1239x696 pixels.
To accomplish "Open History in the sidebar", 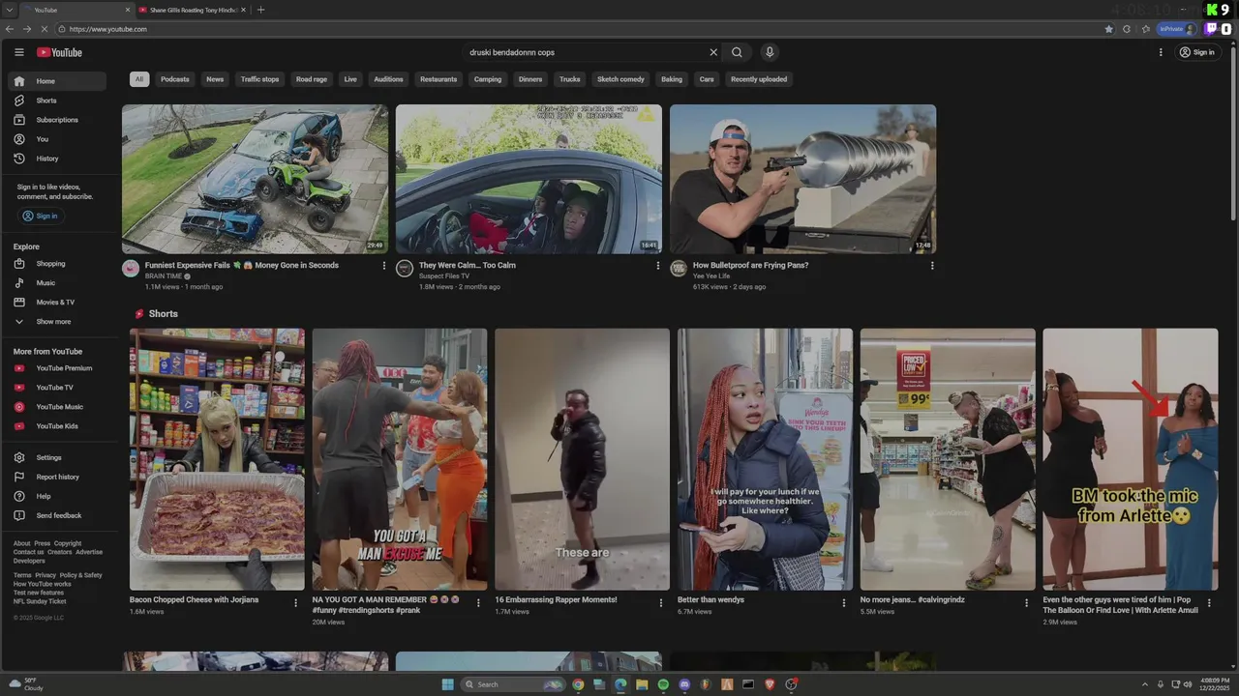I will tap(57, 159).
